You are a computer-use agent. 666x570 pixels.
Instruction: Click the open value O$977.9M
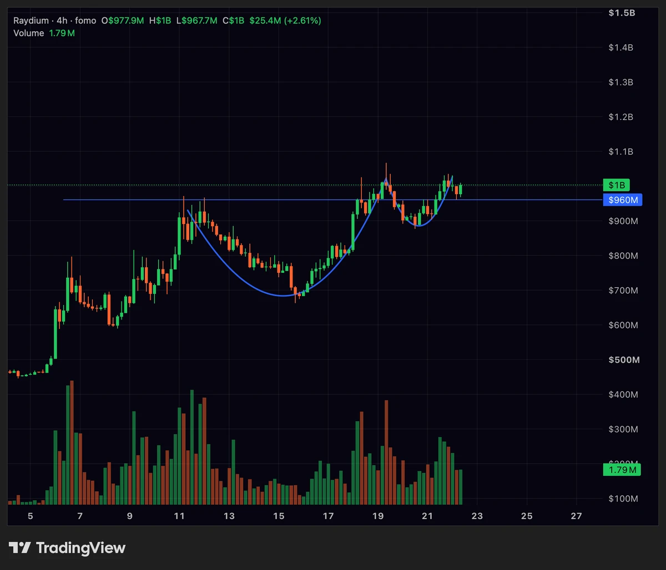point(122,21)
